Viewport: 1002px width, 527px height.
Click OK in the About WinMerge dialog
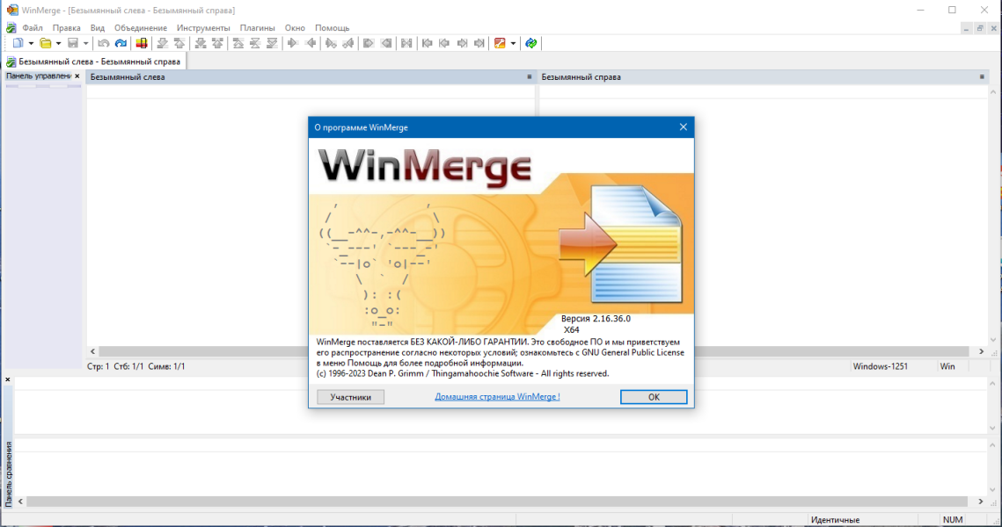point(654,397)
